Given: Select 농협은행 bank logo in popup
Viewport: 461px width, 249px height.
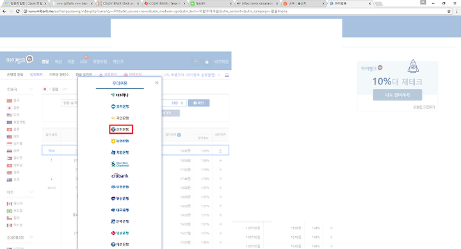Looking at the screenshot, I should 120,141.
